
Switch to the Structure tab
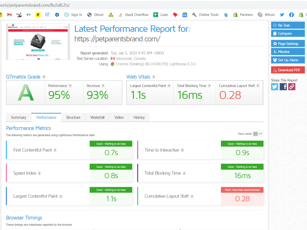coord(73,117)
